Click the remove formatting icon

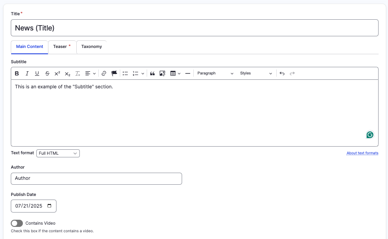click(78, 74)
